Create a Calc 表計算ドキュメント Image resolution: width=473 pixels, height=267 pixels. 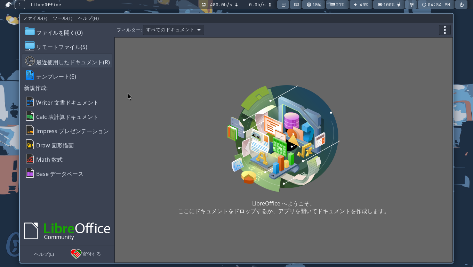pos(67,116)
